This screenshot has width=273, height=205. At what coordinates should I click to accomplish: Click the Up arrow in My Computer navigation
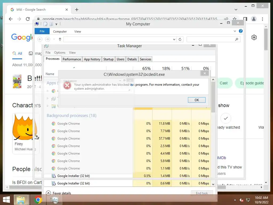[x=60, y=39]
